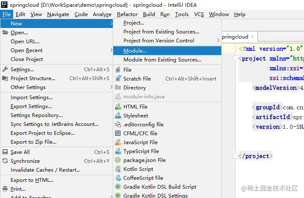Click the File entry icon in New submenu

(118, 70)
